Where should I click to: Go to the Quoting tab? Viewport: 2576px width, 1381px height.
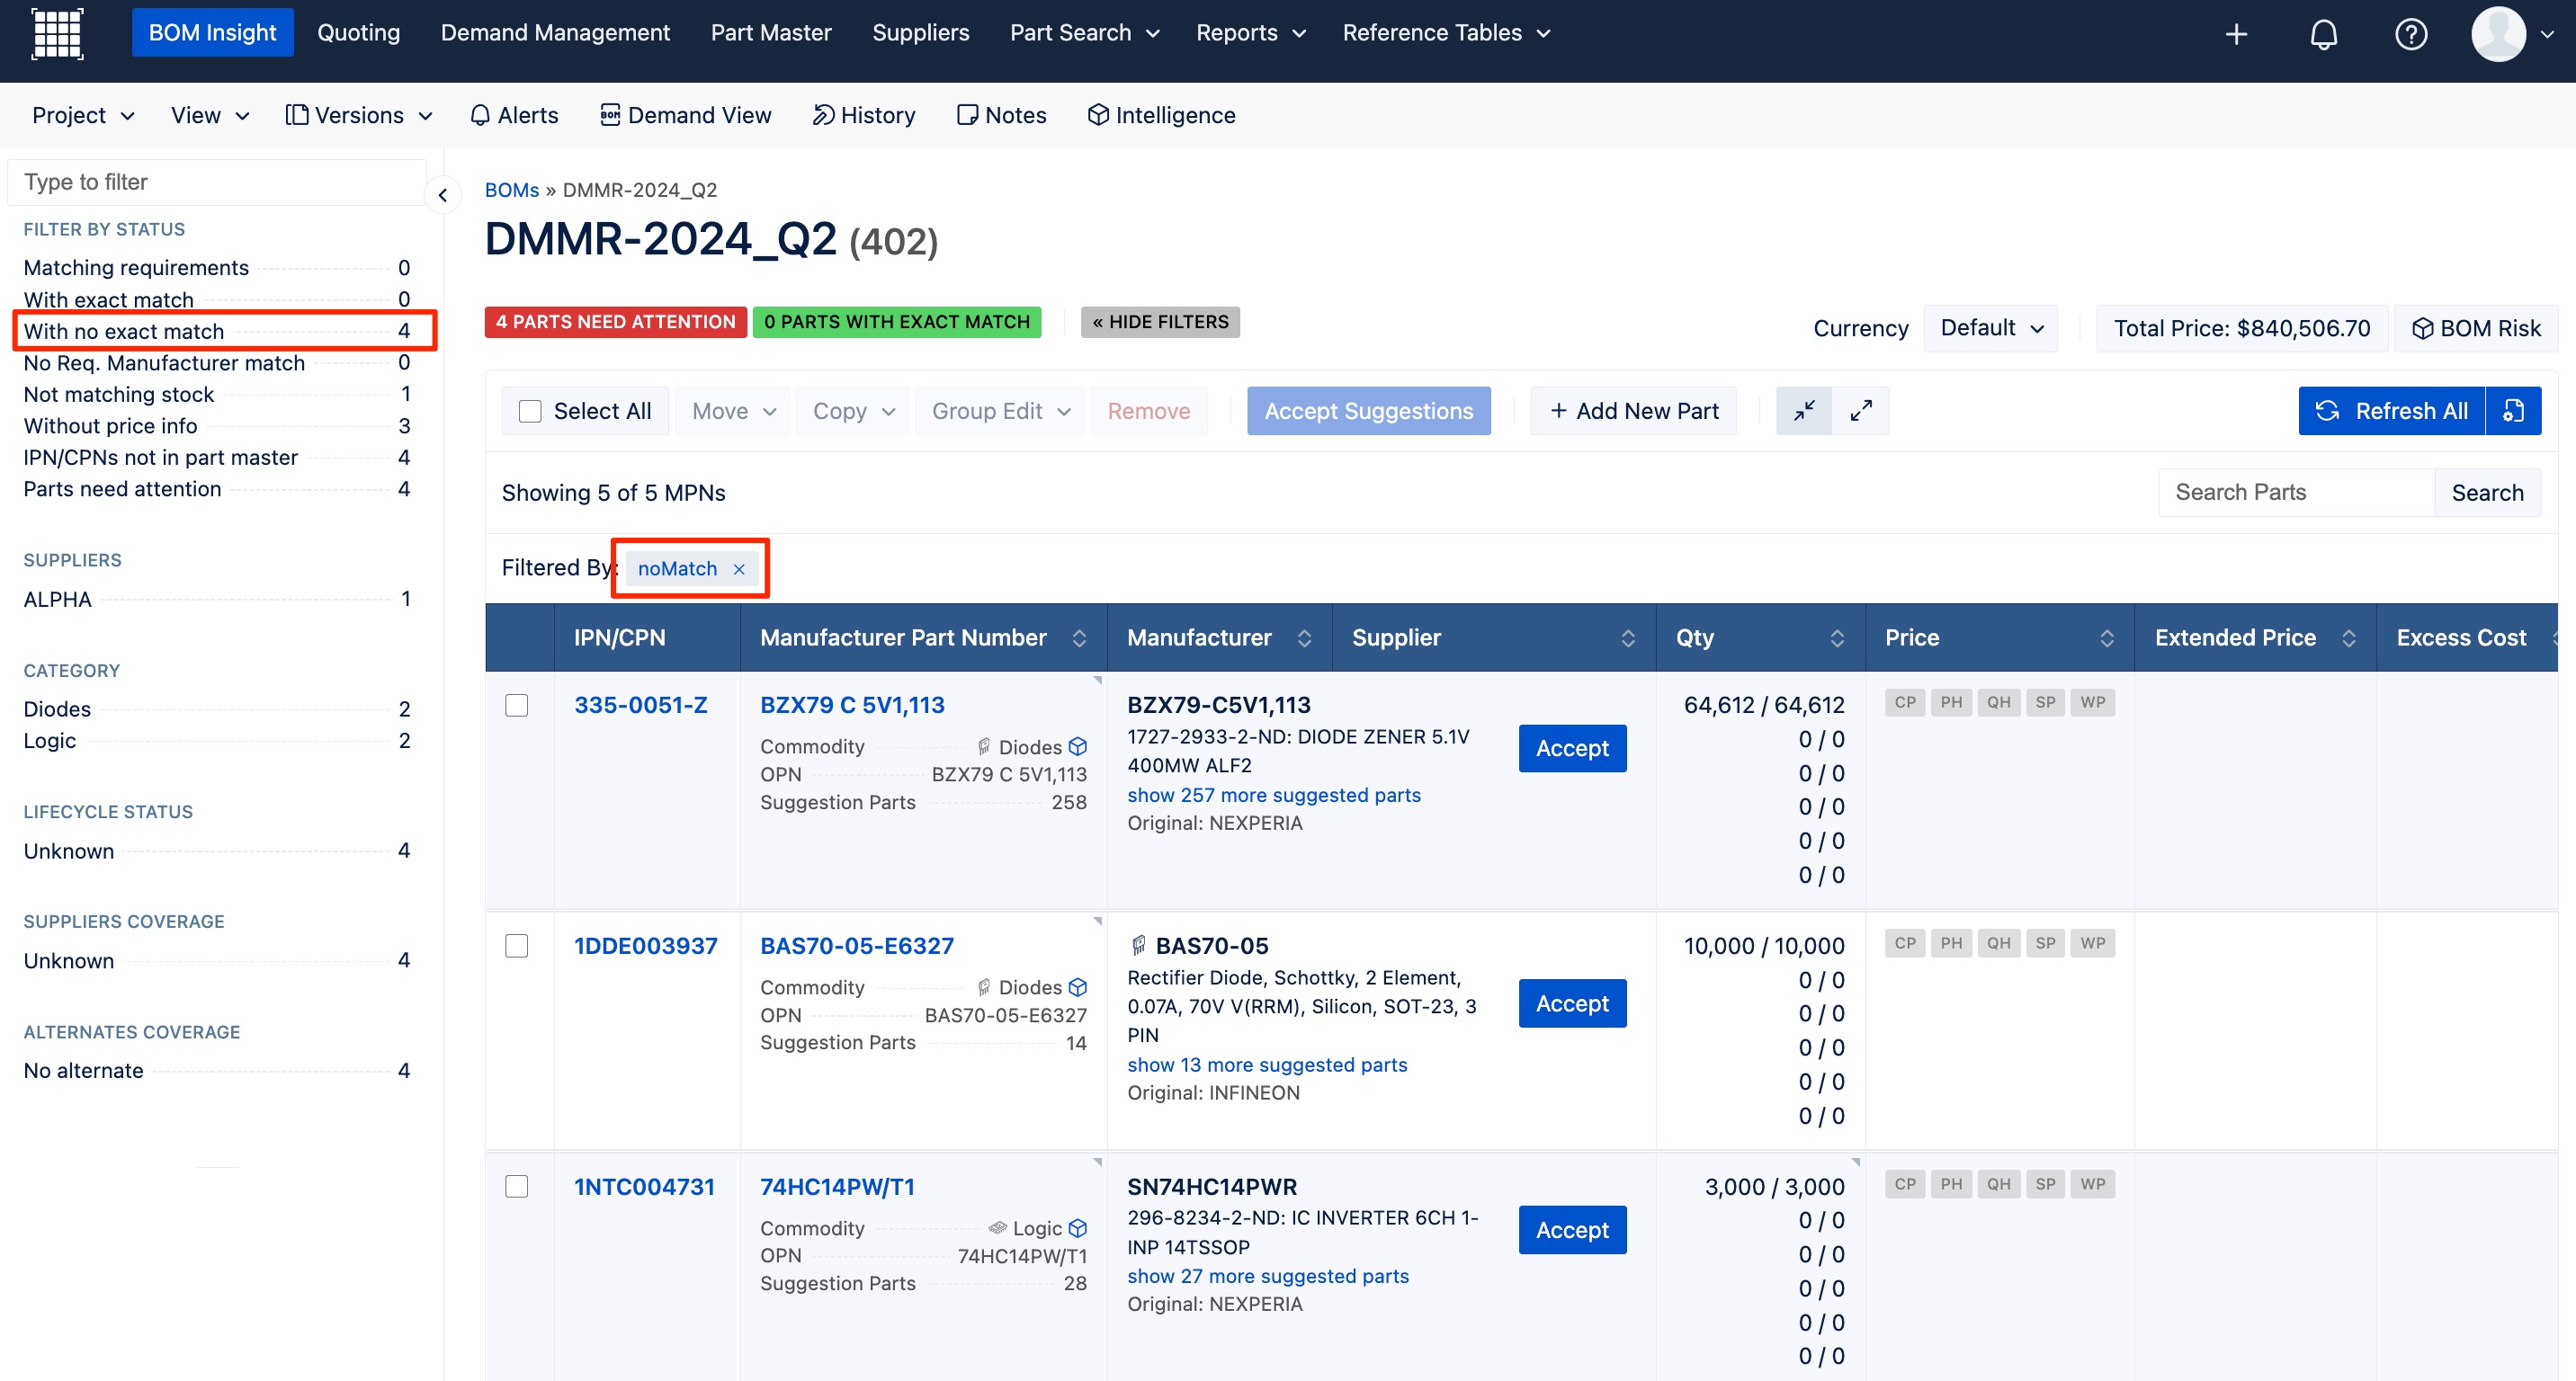point(358,33)
